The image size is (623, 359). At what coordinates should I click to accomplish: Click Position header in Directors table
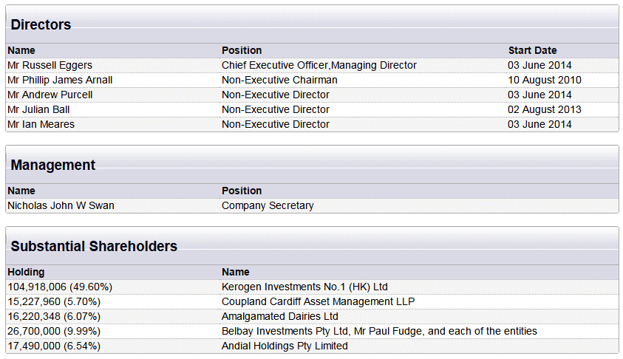click(242, 50)
